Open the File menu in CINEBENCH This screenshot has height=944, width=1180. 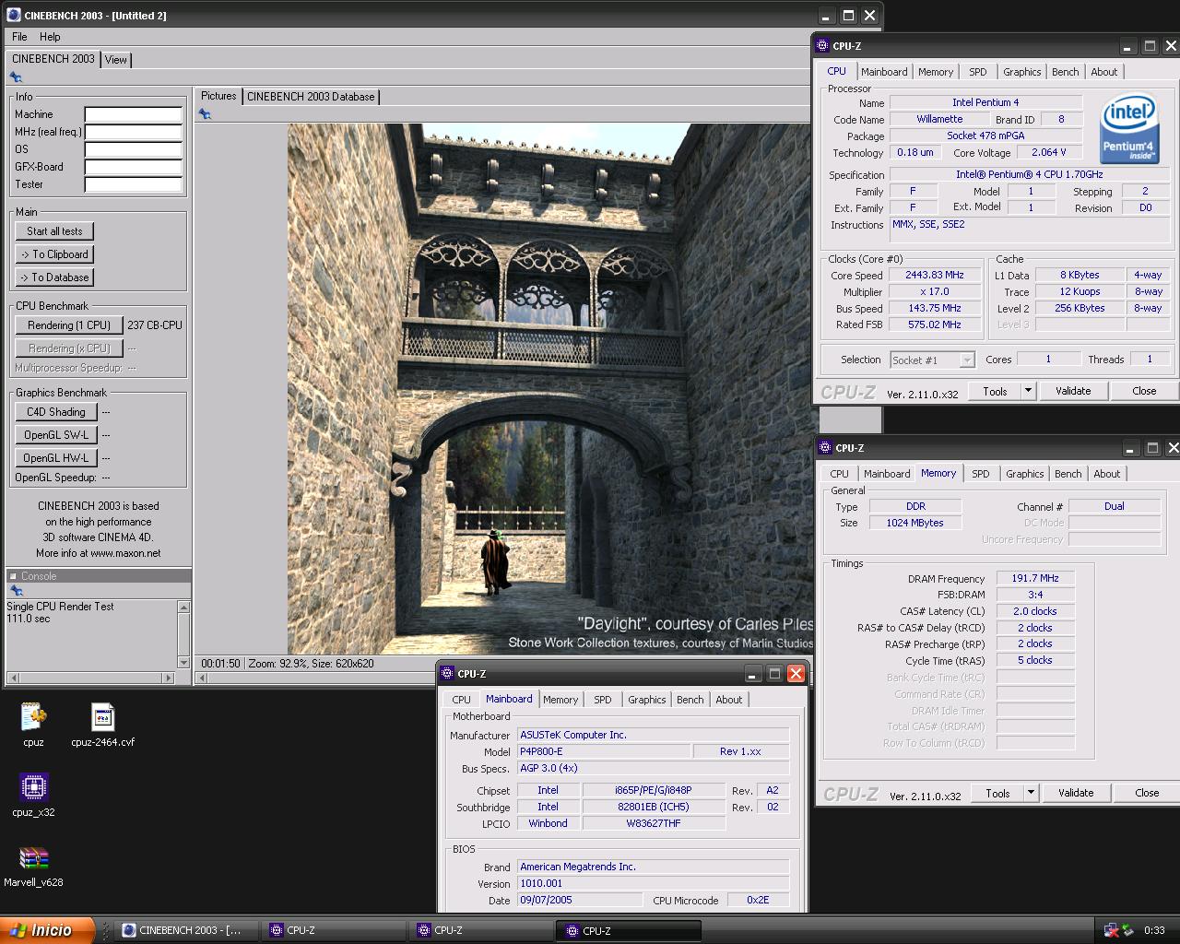click(19, 37)
